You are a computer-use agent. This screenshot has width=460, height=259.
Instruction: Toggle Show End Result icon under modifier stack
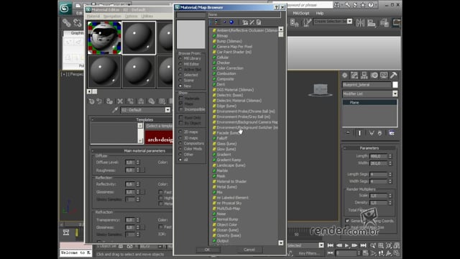click(x=359, y=133)
